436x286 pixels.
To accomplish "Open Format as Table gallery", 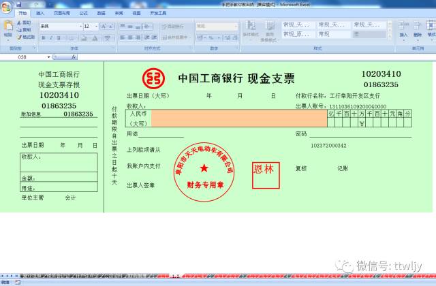I will click(269, 31).
